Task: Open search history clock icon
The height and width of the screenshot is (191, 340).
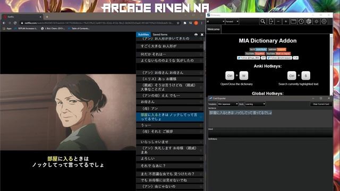Action: point(301,21)
